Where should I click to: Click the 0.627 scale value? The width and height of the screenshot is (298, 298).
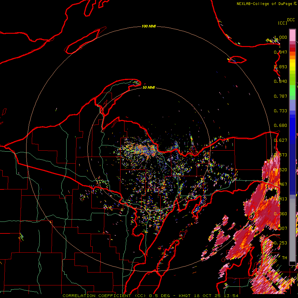280,140
